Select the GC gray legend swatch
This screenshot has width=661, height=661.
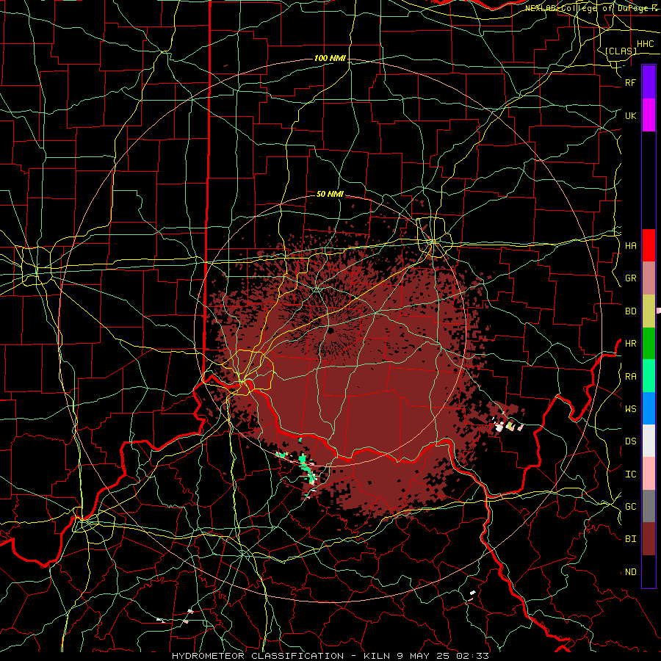649,506
